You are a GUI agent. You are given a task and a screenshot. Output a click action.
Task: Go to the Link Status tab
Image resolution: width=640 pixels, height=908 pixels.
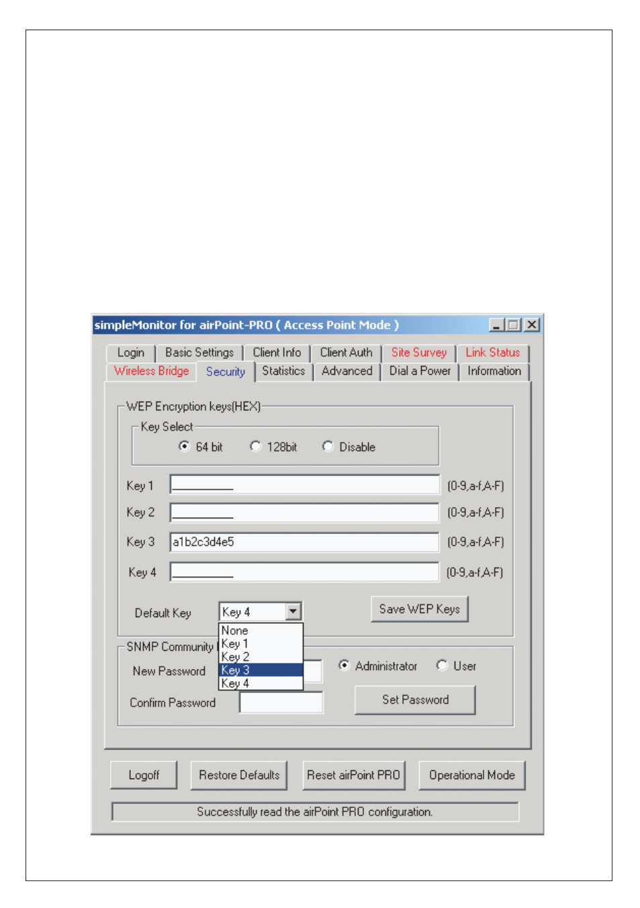click(x=493, y=353)
